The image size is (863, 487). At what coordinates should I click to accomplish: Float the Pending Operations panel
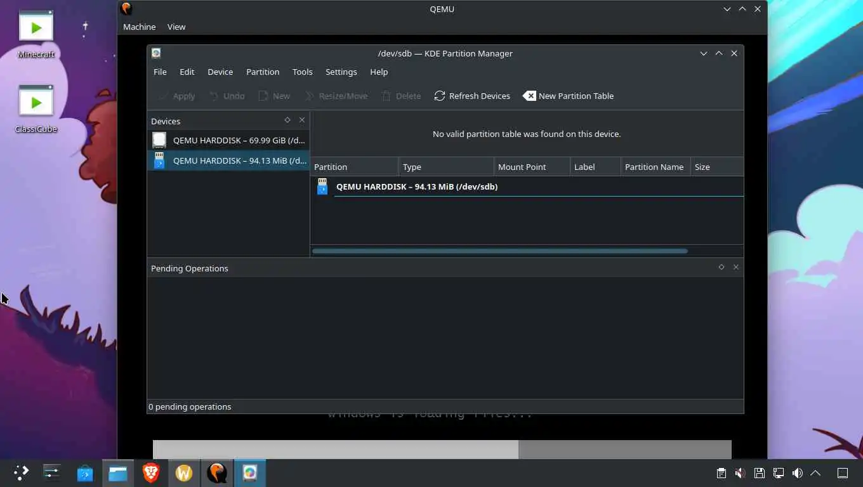[721, 267]
